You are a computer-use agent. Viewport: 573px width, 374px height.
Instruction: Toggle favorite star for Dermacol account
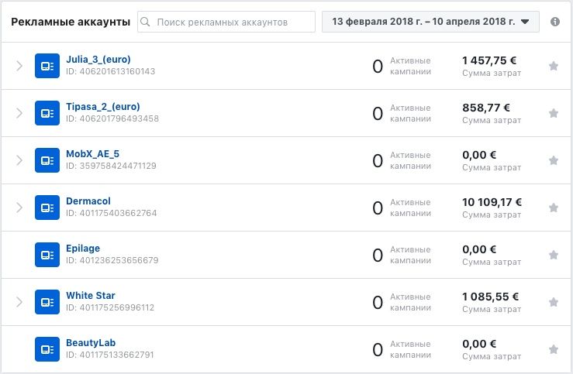[x=554, y=208]
